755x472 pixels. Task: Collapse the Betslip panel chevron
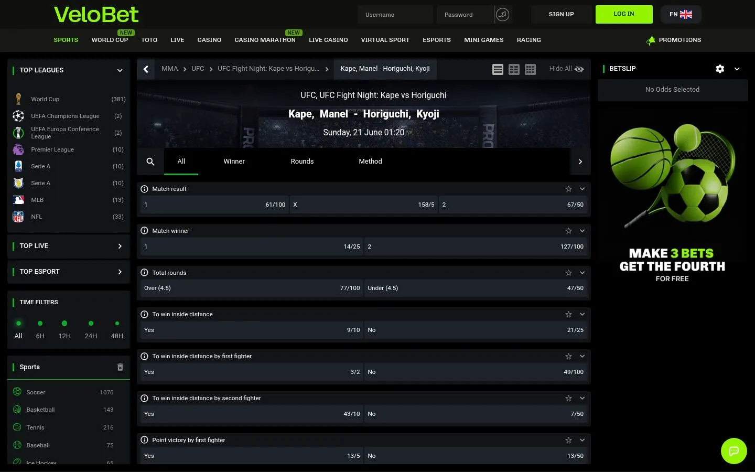pyautogui.click(x=737, y=69)
